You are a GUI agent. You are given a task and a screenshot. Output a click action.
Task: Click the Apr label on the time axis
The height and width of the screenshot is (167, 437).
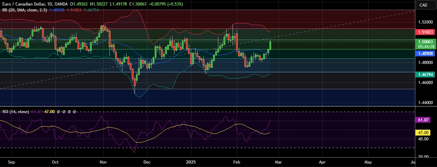pyautogui.click(x=322, y=161)
